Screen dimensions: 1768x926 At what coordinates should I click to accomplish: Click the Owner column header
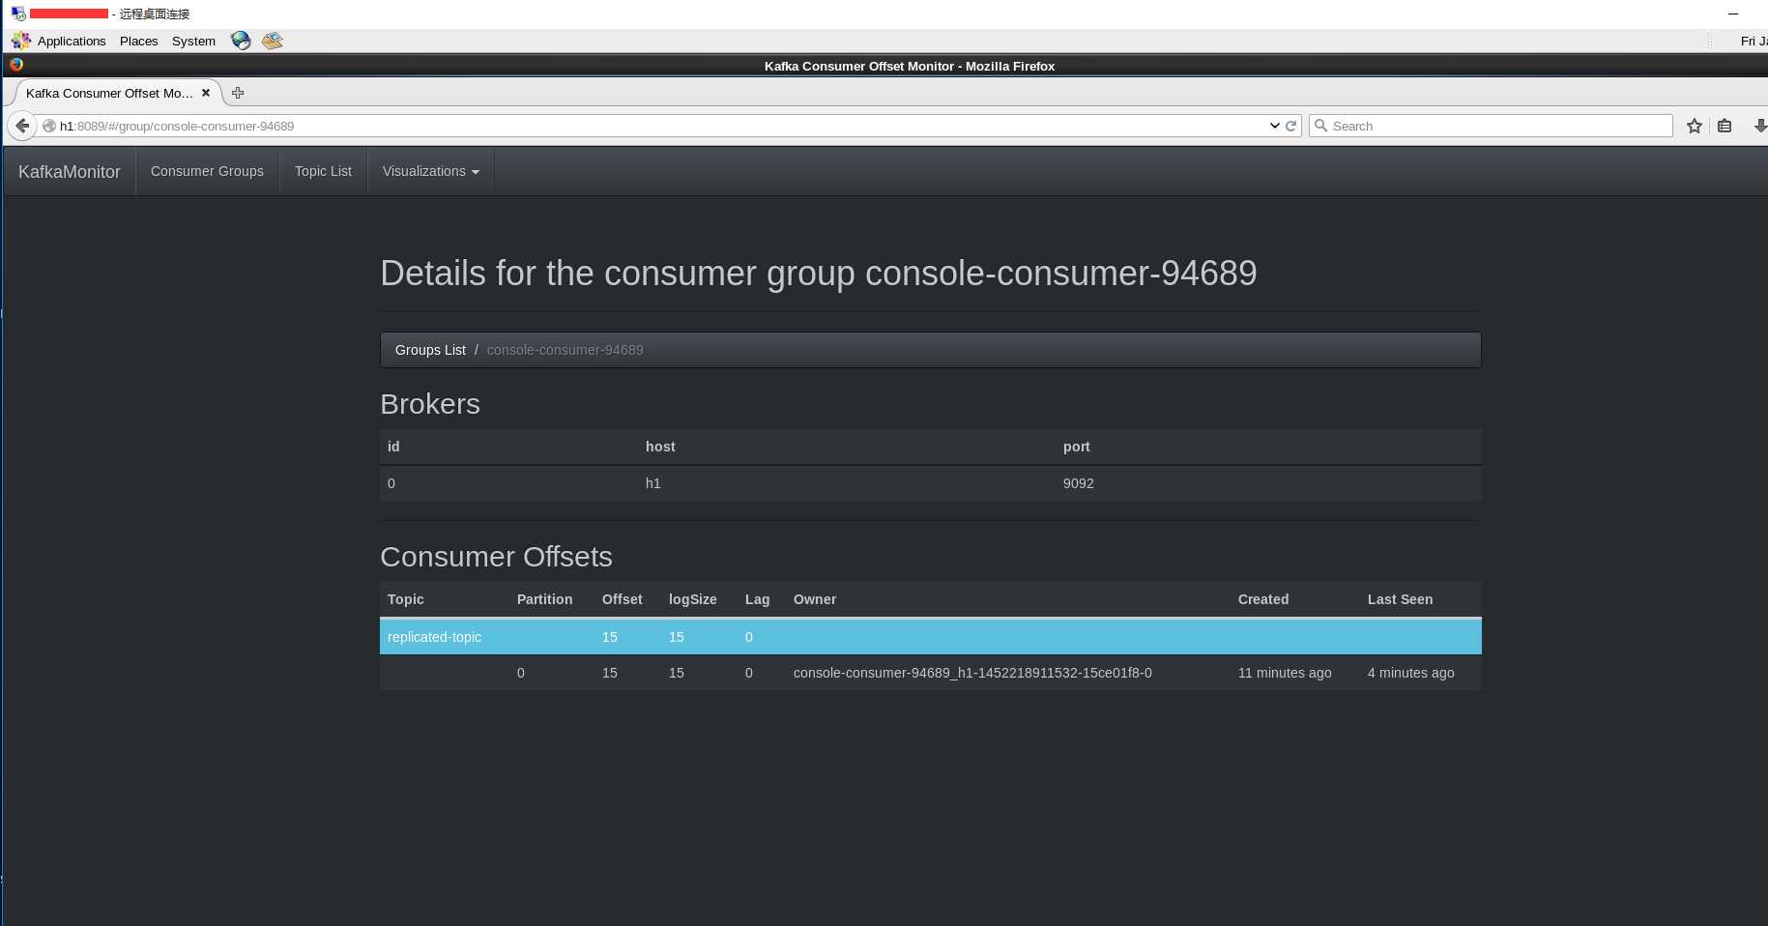pyautogui.click(x=815, y=599)
